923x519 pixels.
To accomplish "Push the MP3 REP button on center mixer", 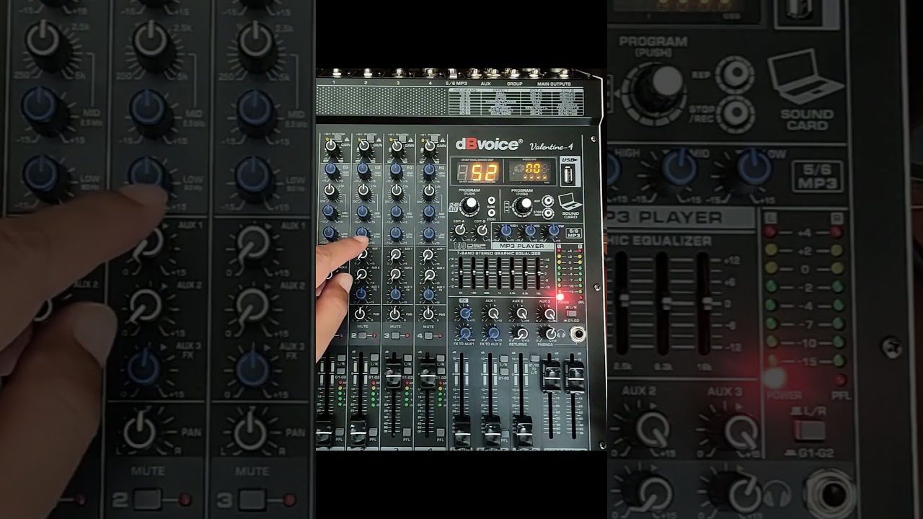I will point(547,200).
